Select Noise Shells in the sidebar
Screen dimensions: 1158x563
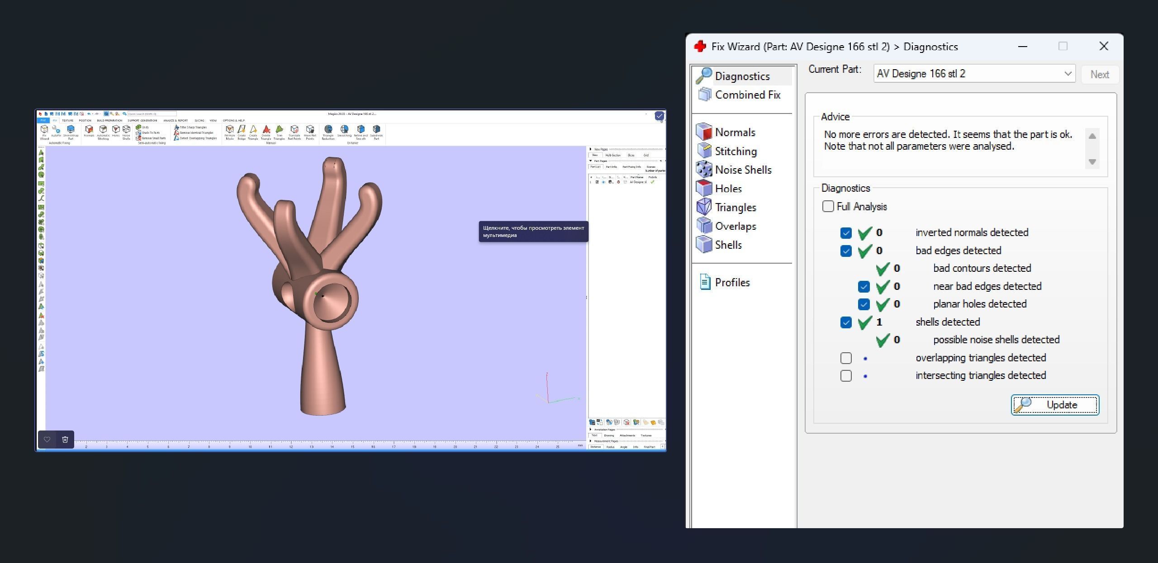pos(743,170)
